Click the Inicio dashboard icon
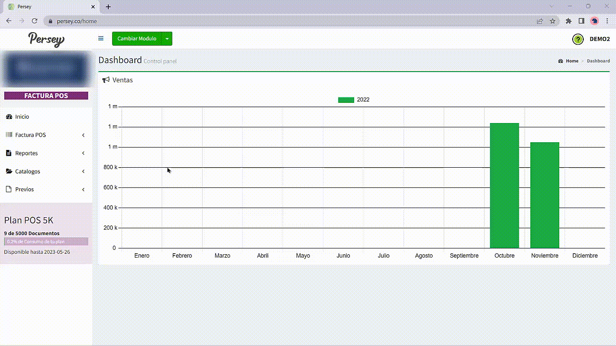 tap(9, 117)
